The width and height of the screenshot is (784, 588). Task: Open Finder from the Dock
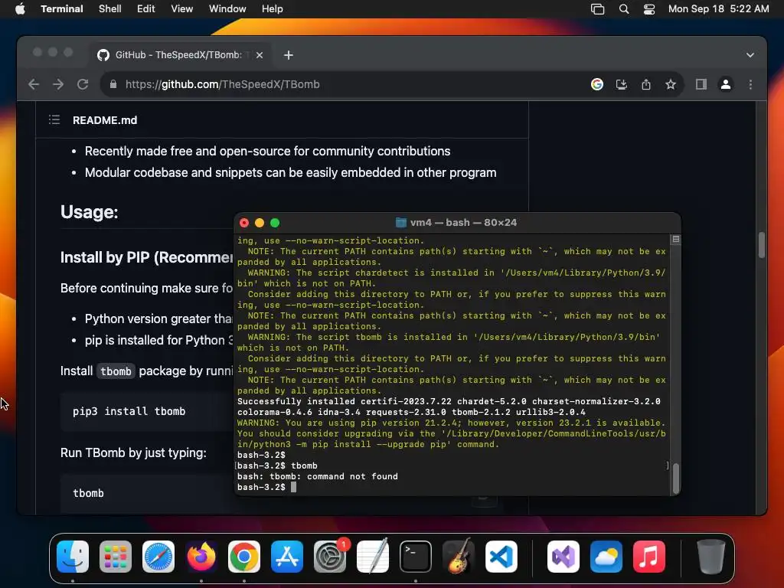click(73, 557)
